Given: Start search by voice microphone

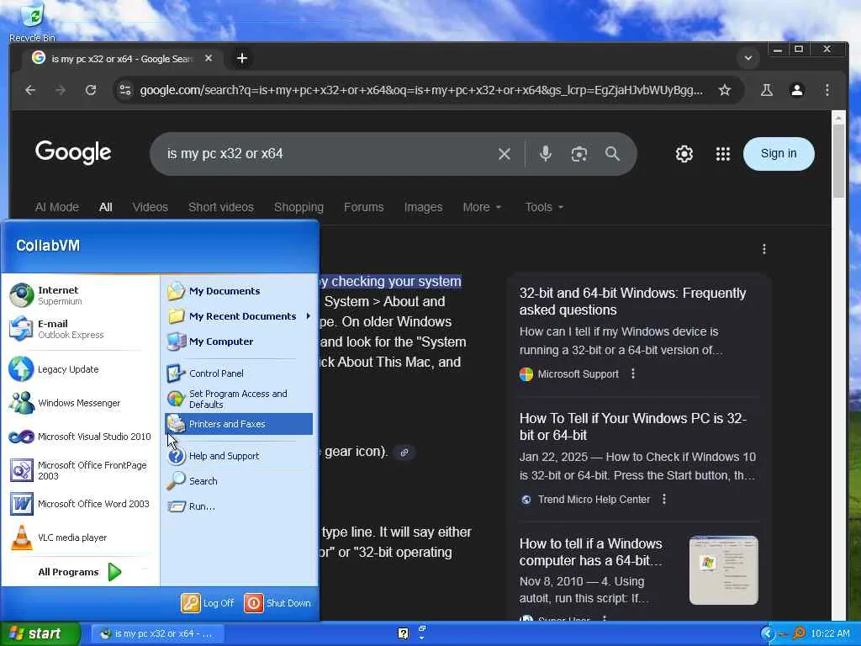Looking at the screenshot, I should pyautogui.click(x=545, y=154).
